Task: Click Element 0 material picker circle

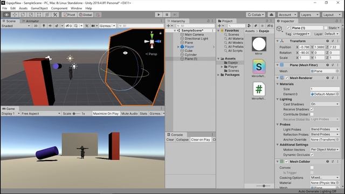Action: coord(337,94)
